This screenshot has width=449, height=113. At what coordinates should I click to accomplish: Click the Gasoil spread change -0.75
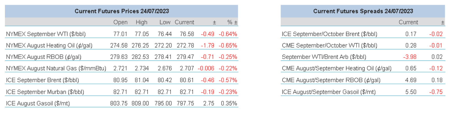click(x=436, y=92)
